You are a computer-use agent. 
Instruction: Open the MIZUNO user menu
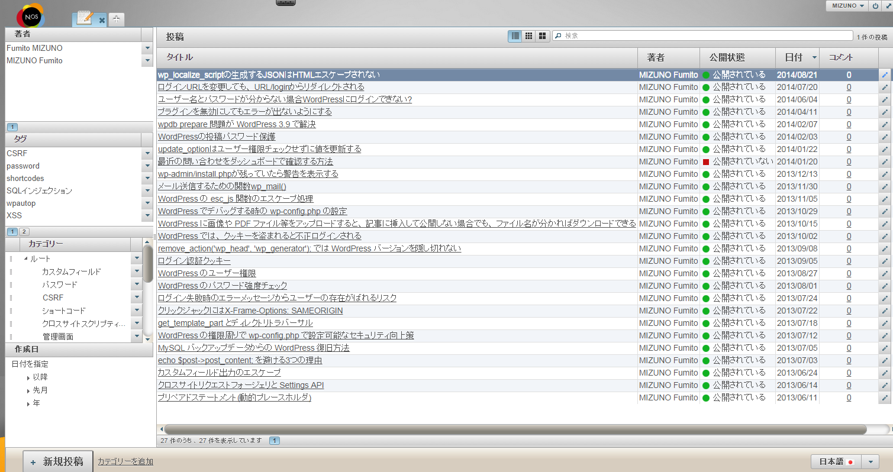[847, 5]
